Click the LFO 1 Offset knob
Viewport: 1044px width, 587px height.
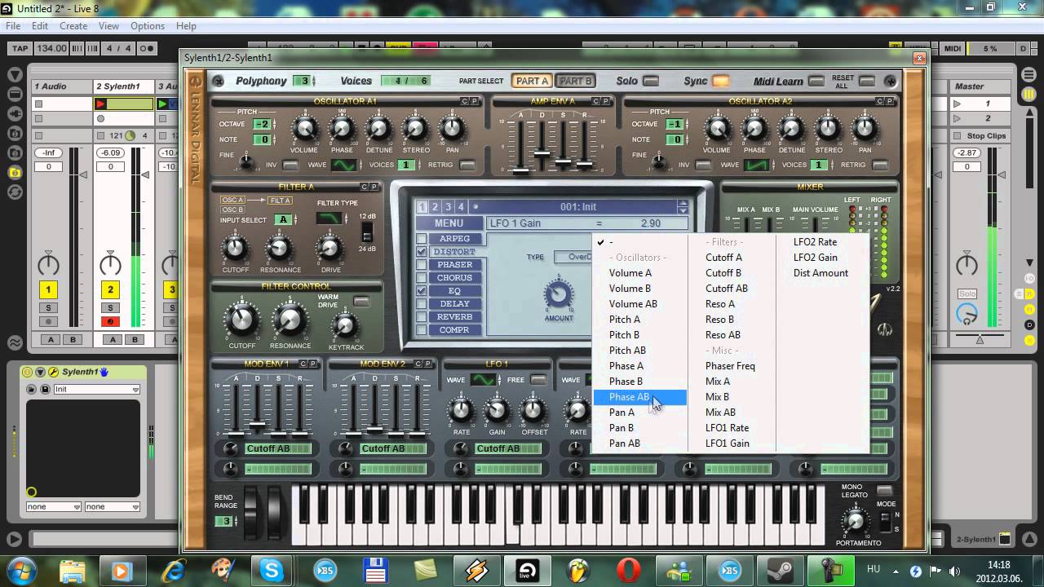pos(533,410)
